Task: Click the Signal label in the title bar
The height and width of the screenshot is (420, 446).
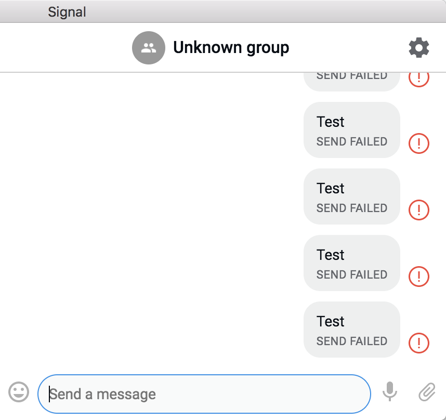Action: click(x=67, y=11)
